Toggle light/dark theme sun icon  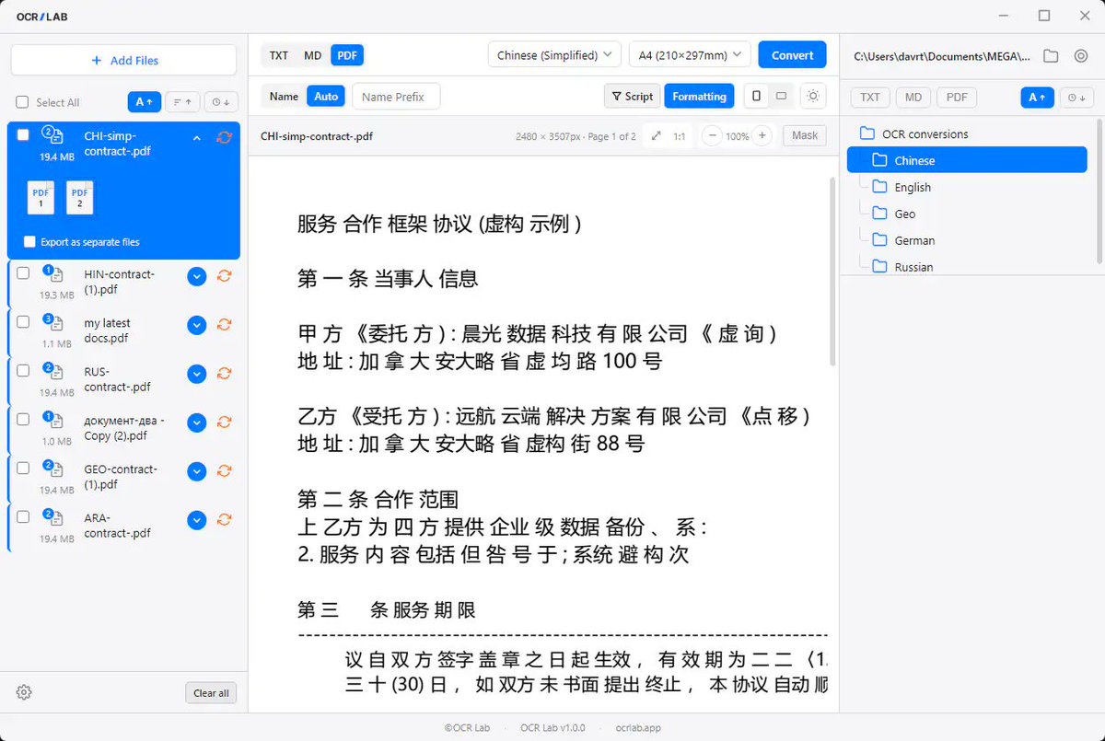tap(813, 96)
